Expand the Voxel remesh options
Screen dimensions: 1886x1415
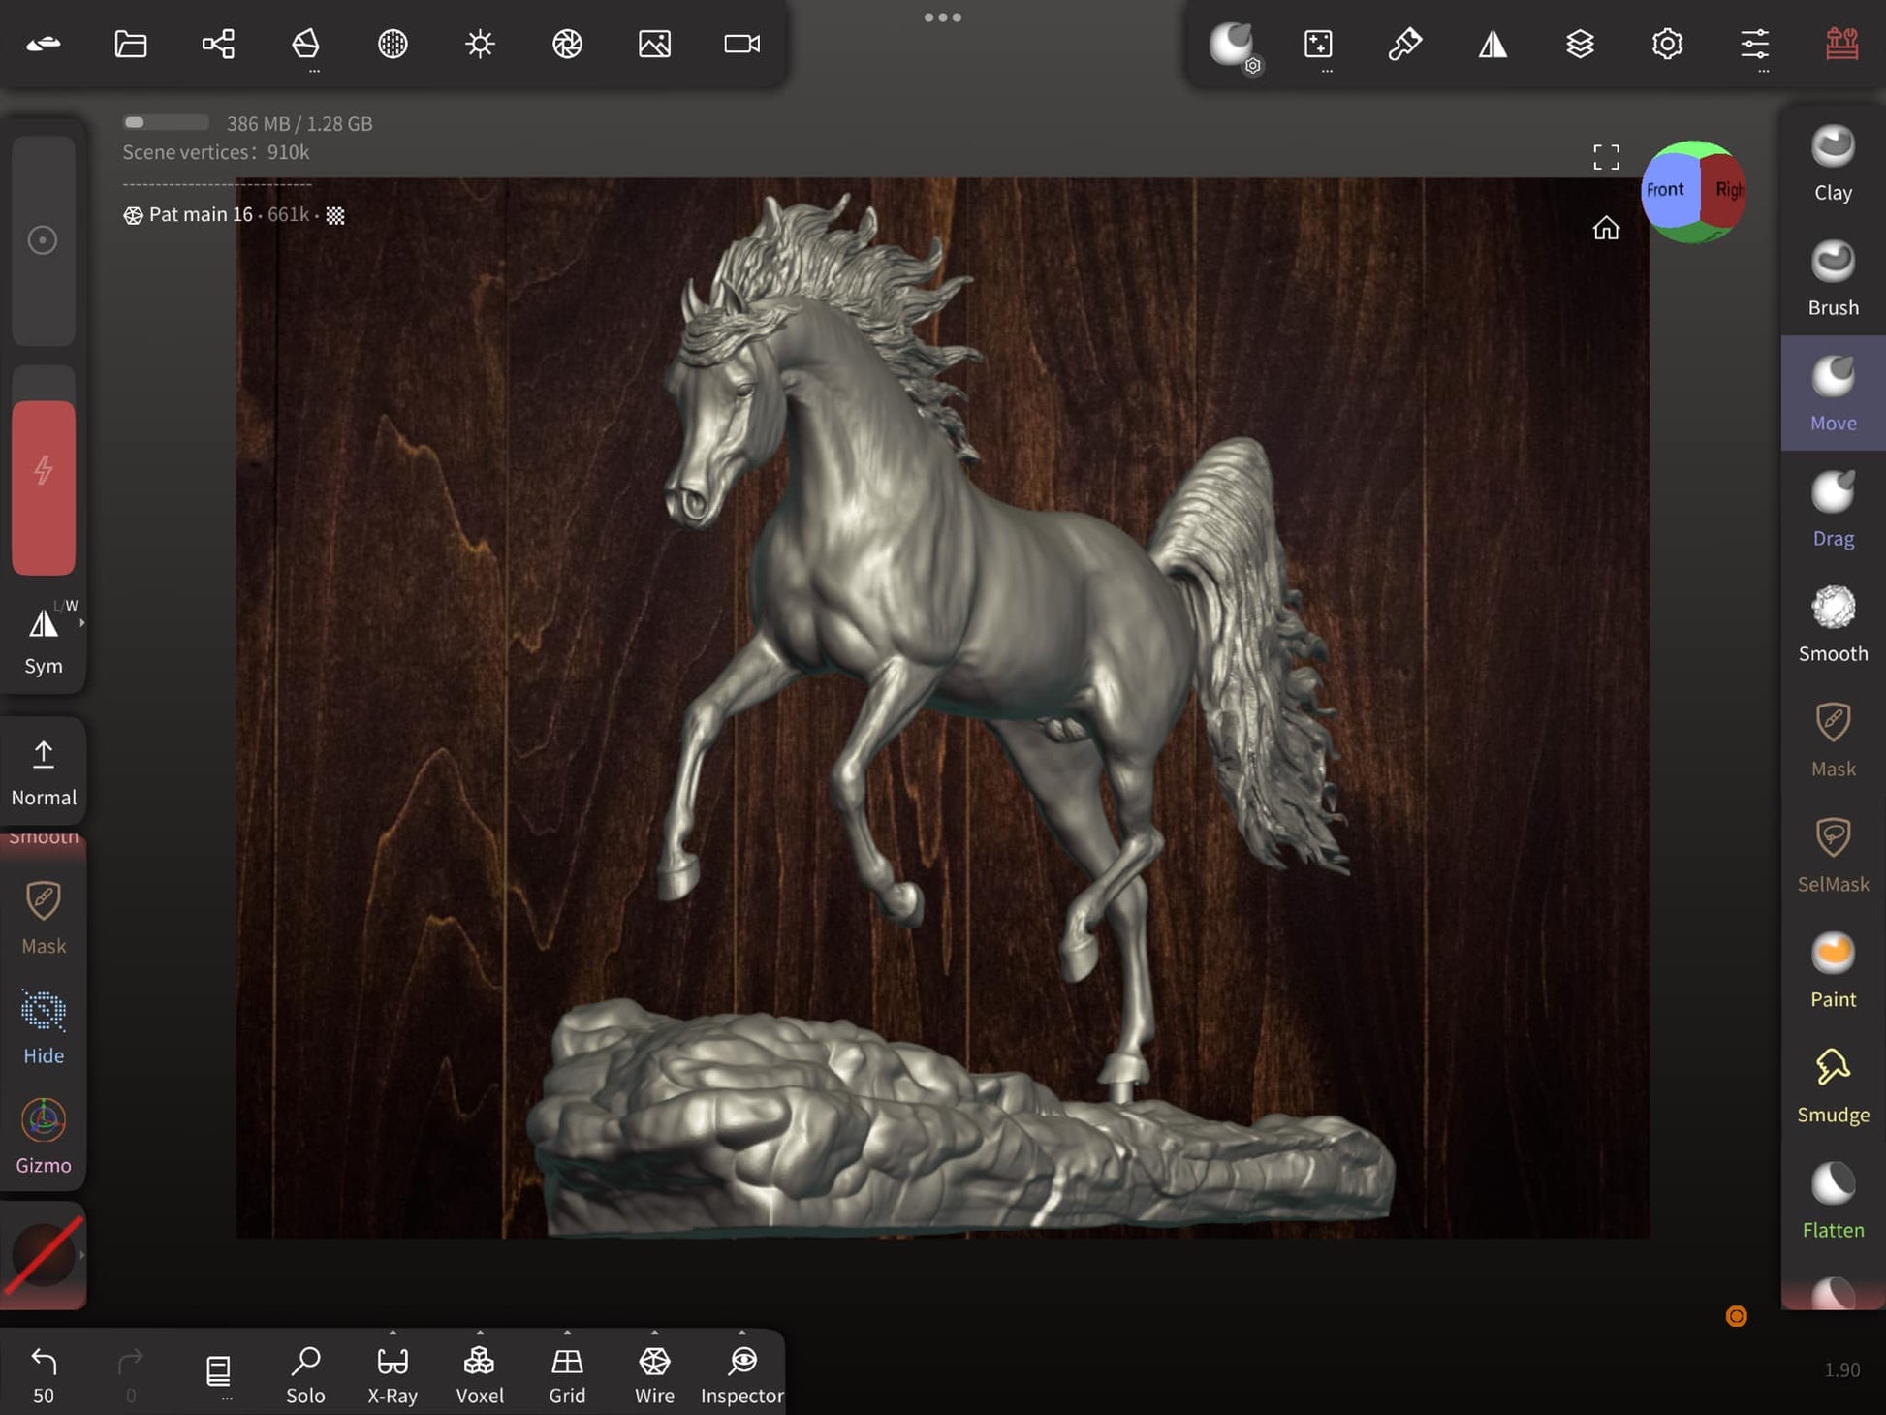480,1333
